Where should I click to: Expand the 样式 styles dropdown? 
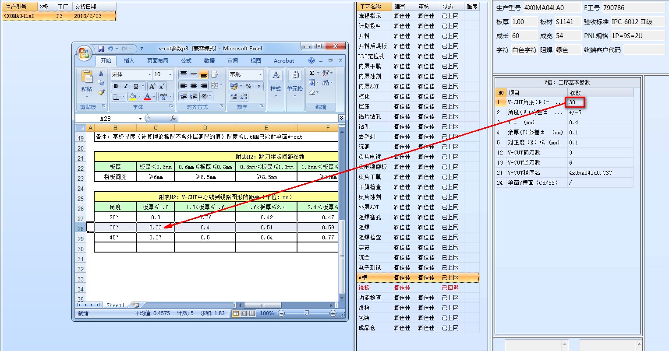coord(275,96)
